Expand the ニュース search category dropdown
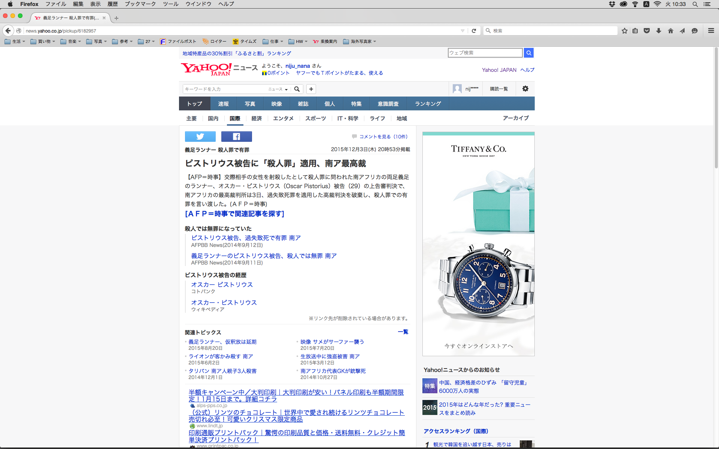This screenshot has height=449, width=719. [278, 89]
